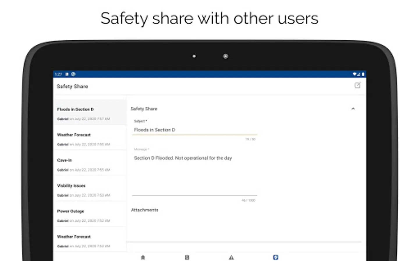The image size is (419, 261).
Task: Click the subject character counter below the Subject field
Action: (x=250, y=139)
